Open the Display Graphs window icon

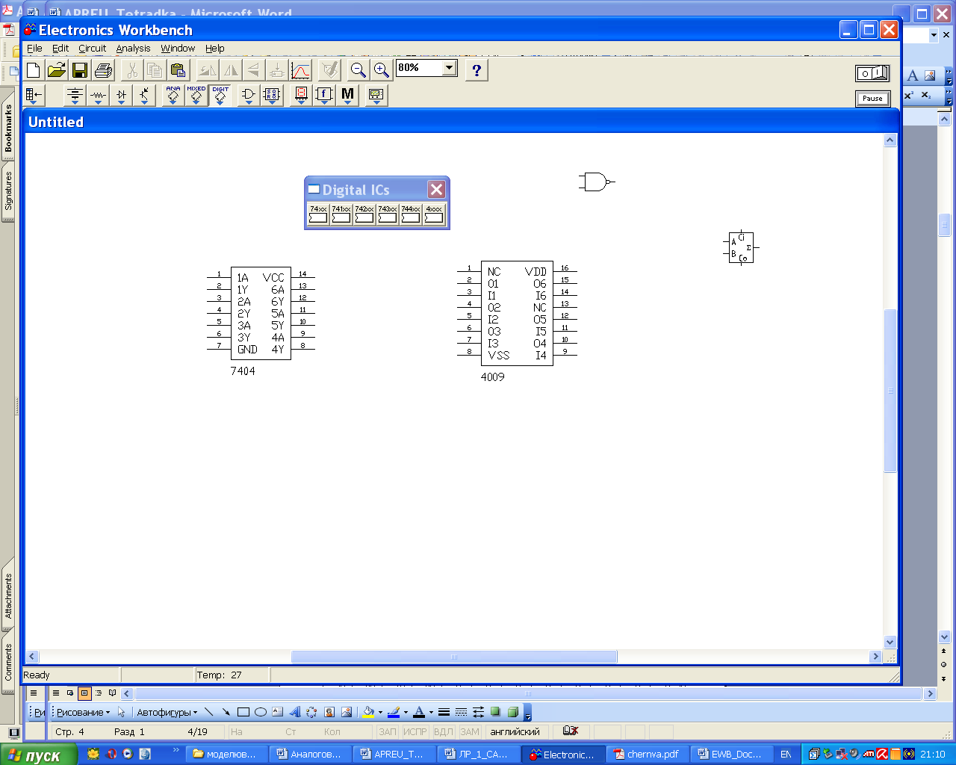[300, 70]
